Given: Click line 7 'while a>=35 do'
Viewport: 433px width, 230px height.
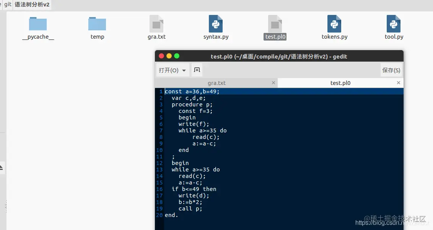Looking at the screenshot, I should coord(202,130).
